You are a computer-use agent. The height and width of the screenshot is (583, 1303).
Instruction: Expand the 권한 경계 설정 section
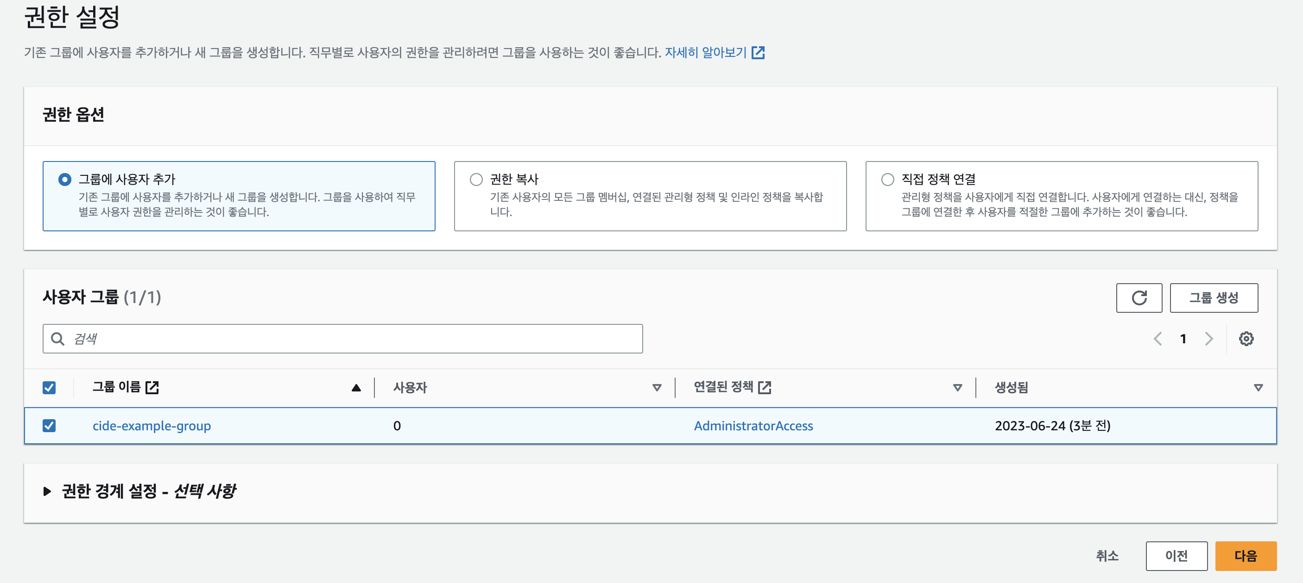tap(48, 491)
